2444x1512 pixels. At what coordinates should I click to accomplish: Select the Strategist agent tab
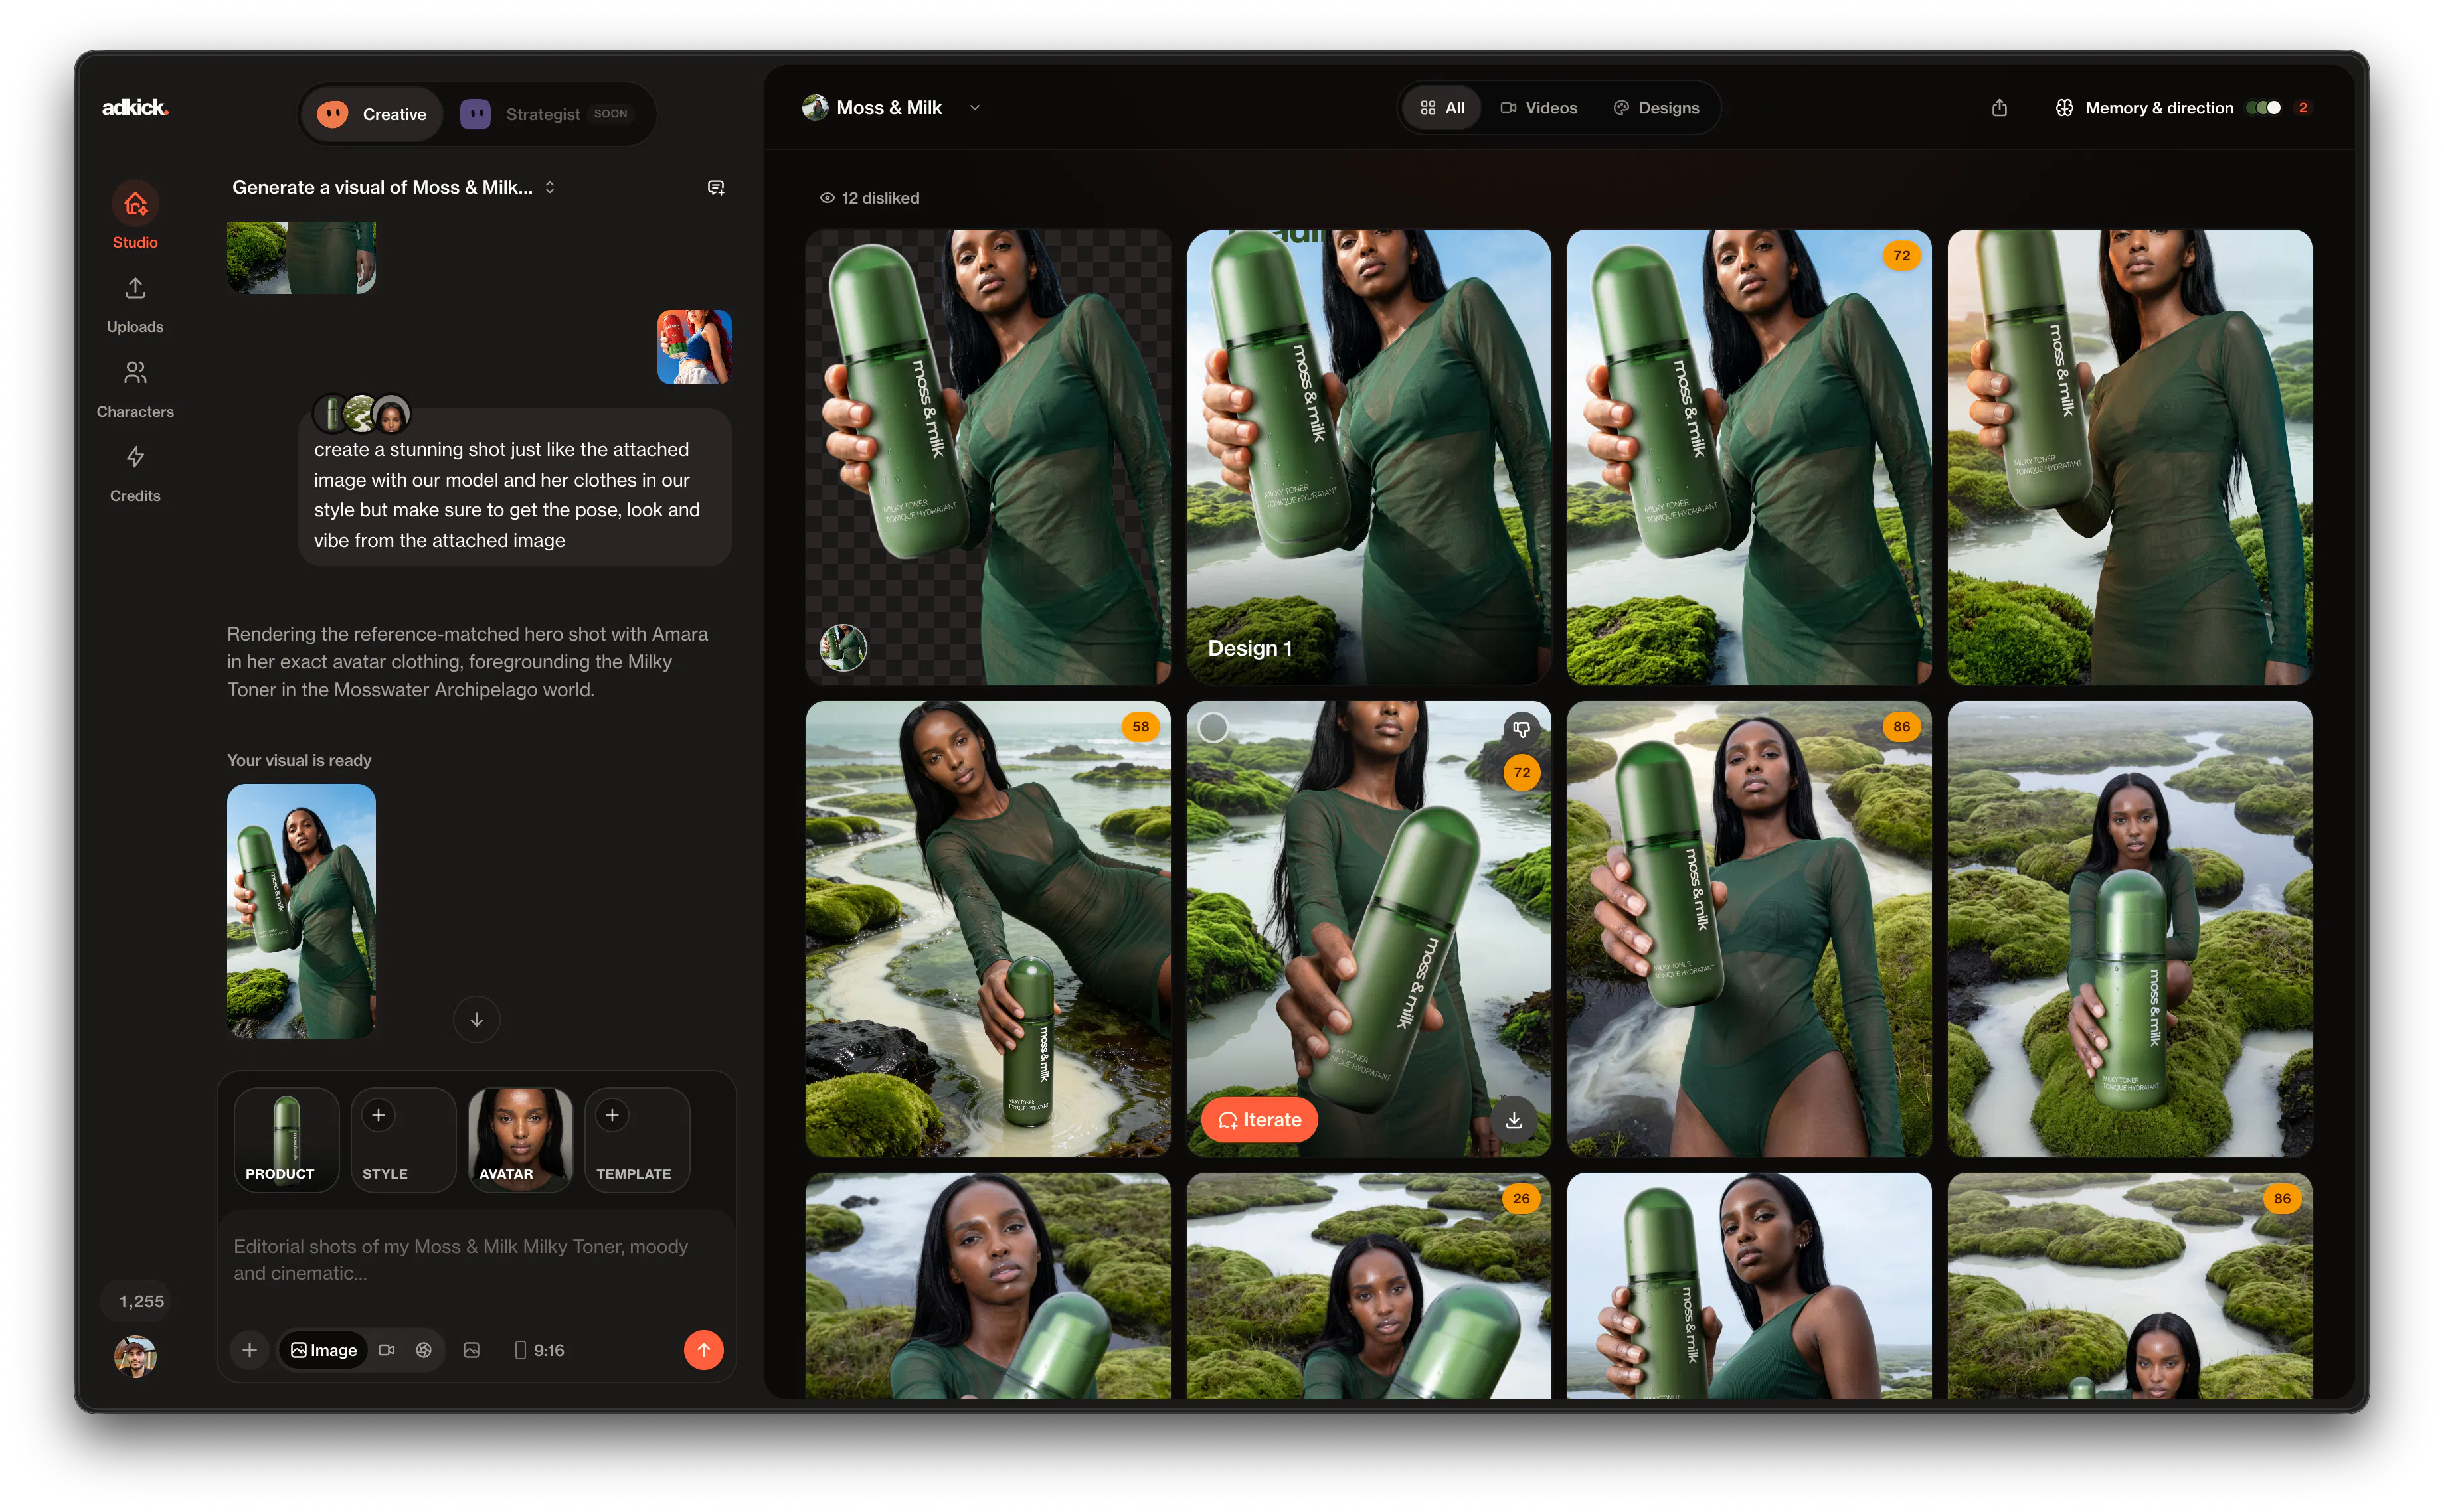tap(546, 114)
